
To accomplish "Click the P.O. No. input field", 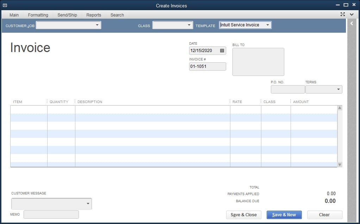I will [287, 89].
